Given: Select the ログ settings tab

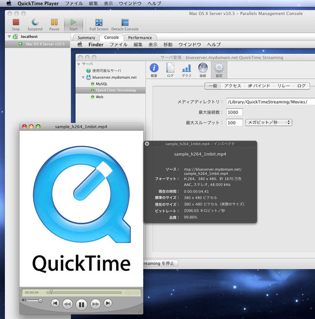Looking at the screenshot, I should pos(301,86).
